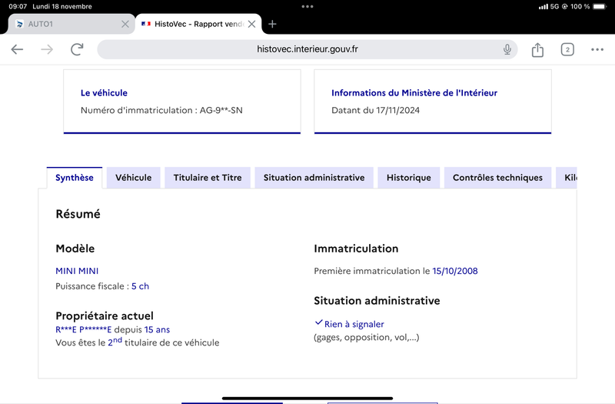Click 'Informations du Ministère de l'Intérieur' heading
The height and width of the screenshot is (404, 615).
coord(414,93)
